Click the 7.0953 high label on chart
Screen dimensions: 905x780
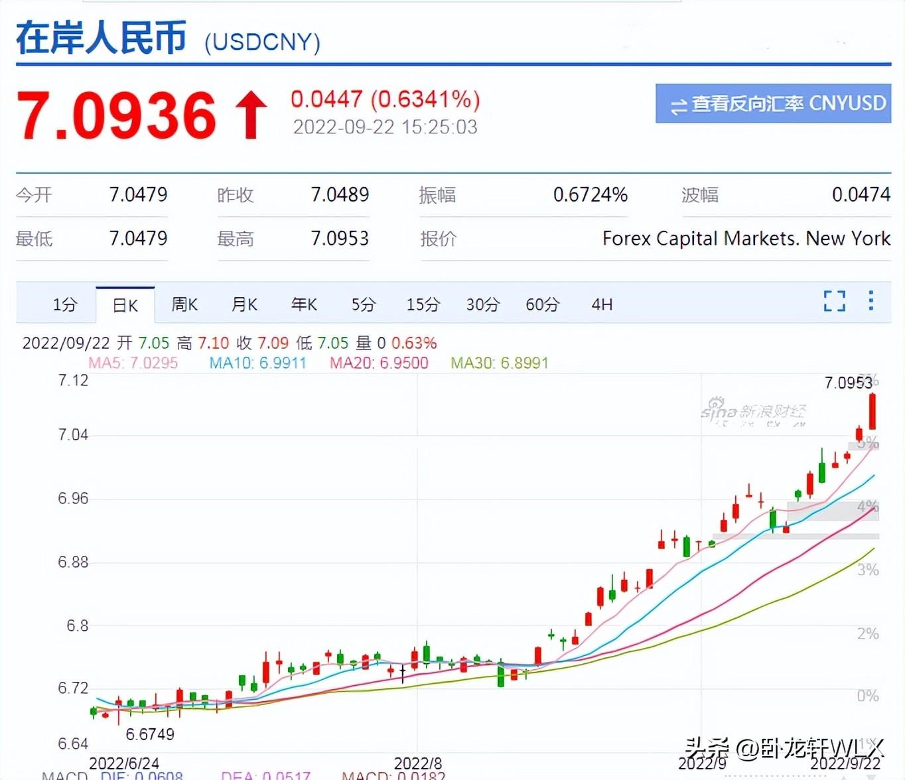[x=848, y=383]
